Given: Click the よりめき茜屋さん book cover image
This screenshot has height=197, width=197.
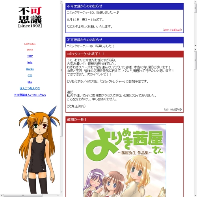Looking at the screenshot, I should (x=125, y=160).
